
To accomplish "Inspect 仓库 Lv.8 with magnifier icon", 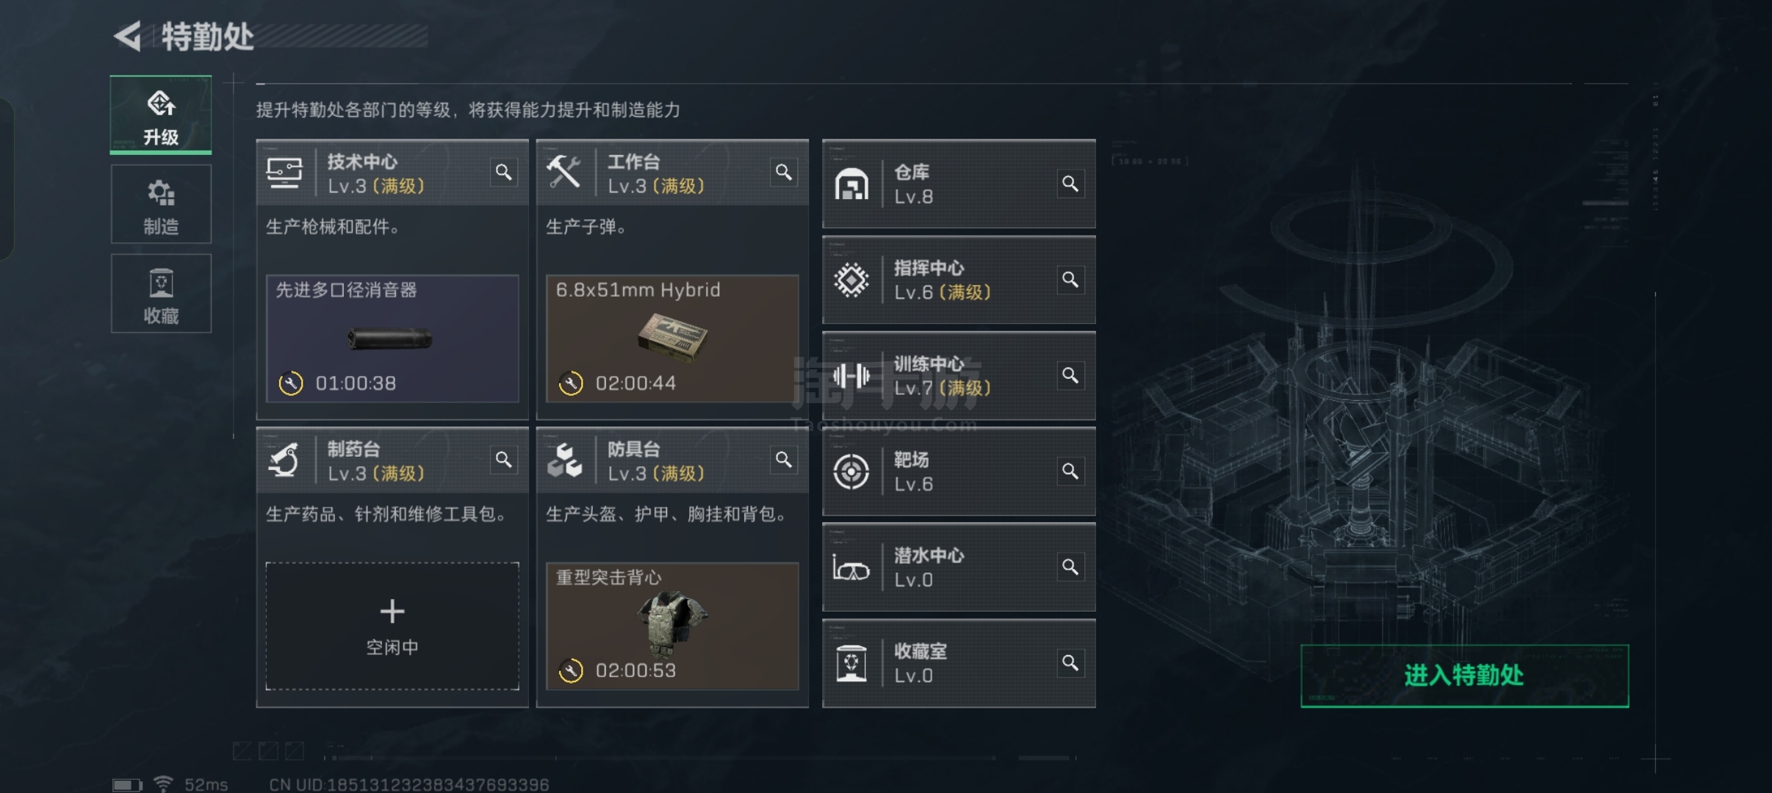I will pos(1070,184).
